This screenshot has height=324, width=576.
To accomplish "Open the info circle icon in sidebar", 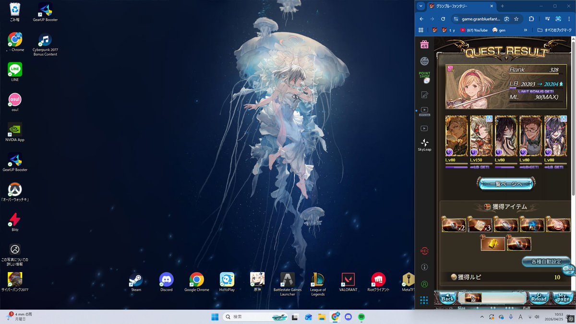I will point(424,267).
